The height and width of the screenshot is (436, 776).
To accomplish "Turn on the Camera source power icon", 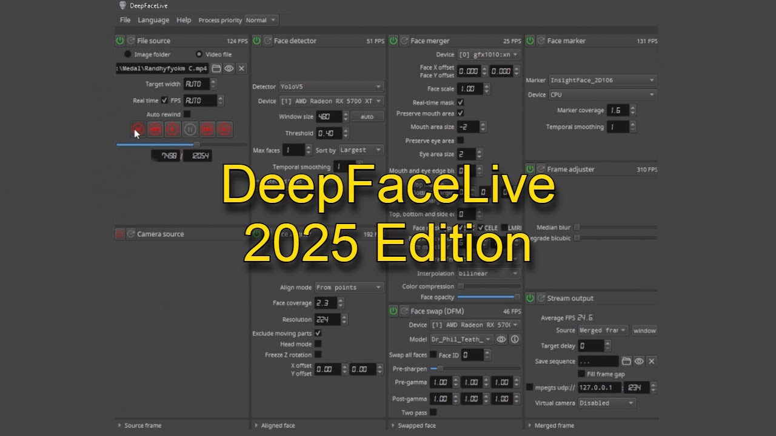I will (120, 234).
